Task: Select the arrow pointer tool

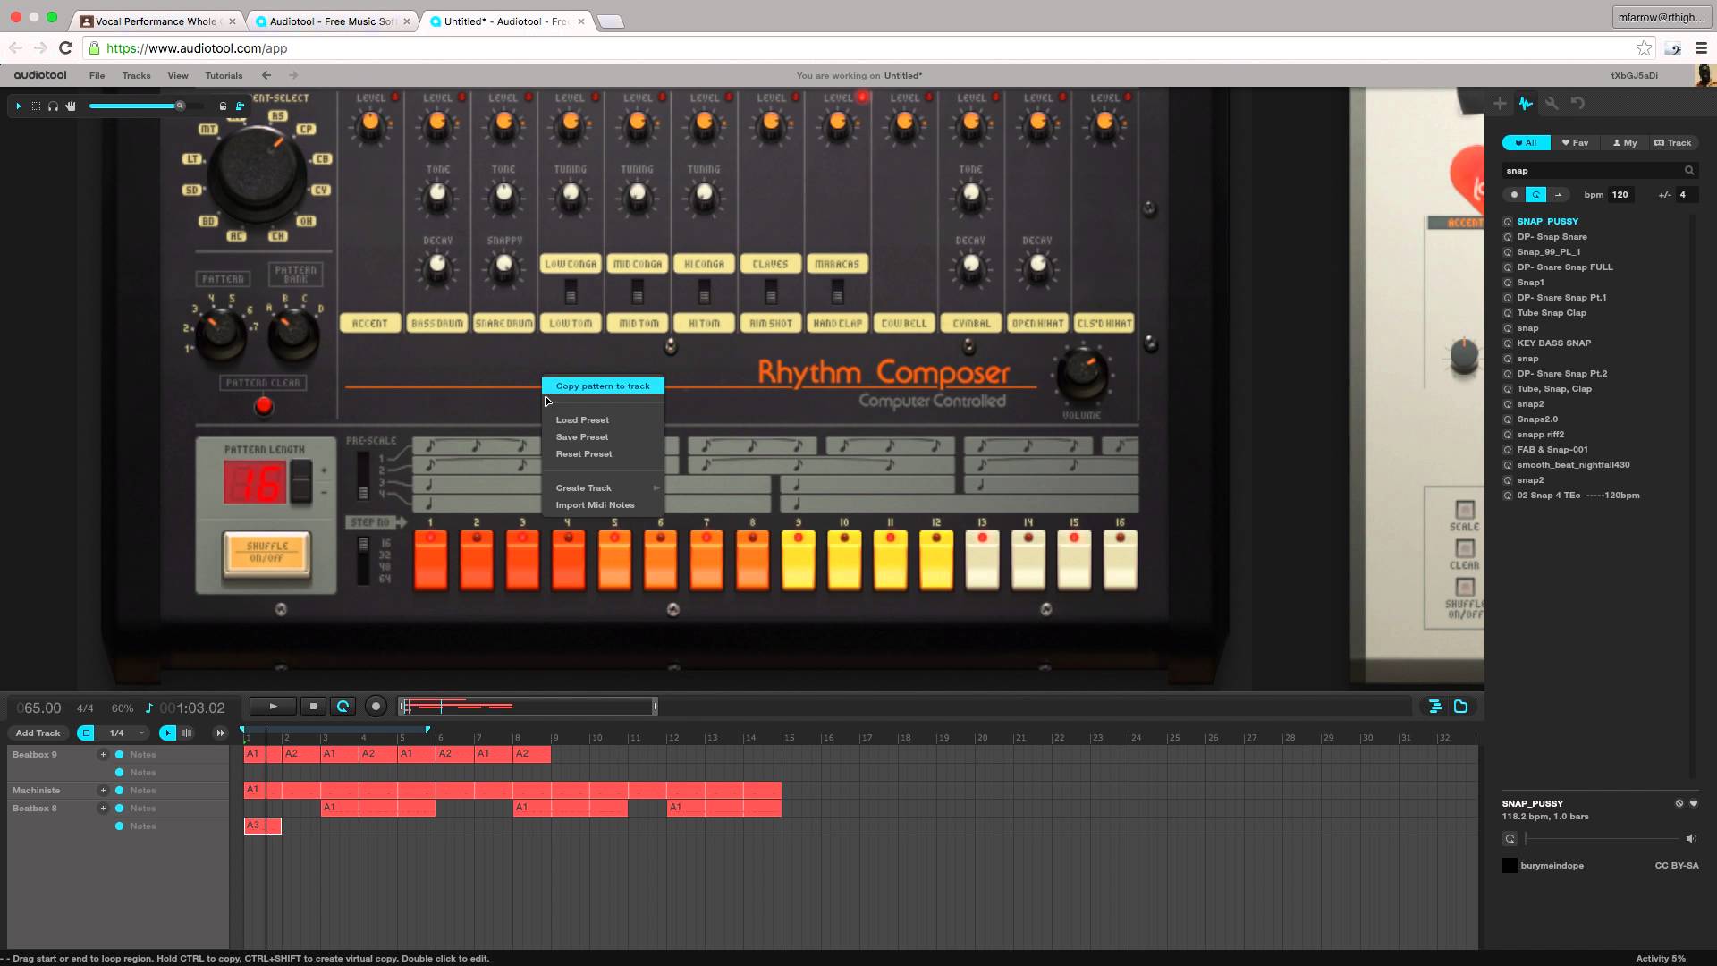Action: pyautogui.click(x=18, y=106)
